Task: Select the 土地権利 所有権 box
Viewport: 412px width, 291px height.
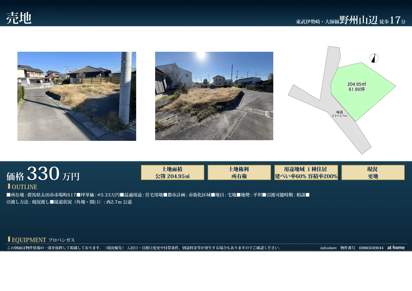Action: pyautogui.click(x=239, y=172)
